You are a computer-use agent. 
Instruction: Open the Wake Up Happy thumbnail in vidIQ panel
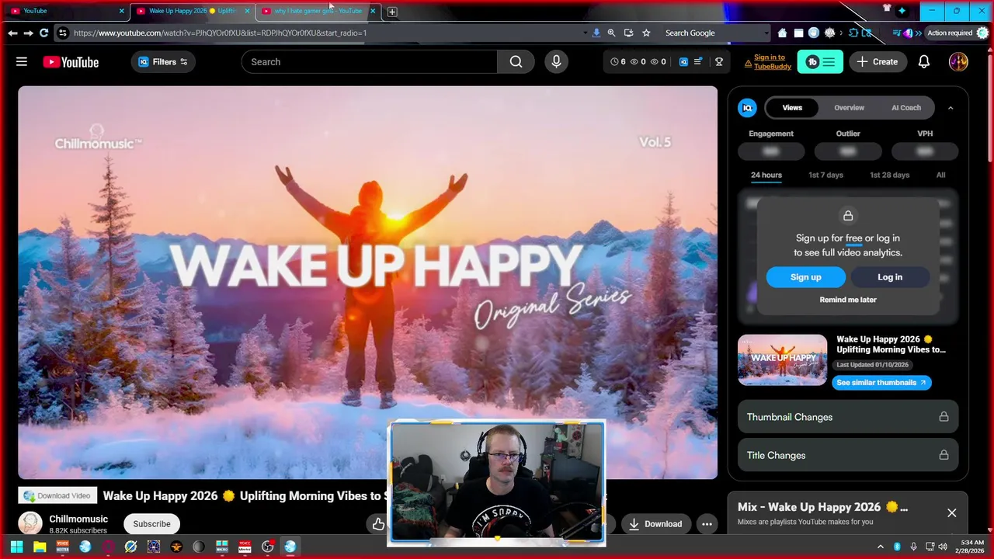coord(783,360)
